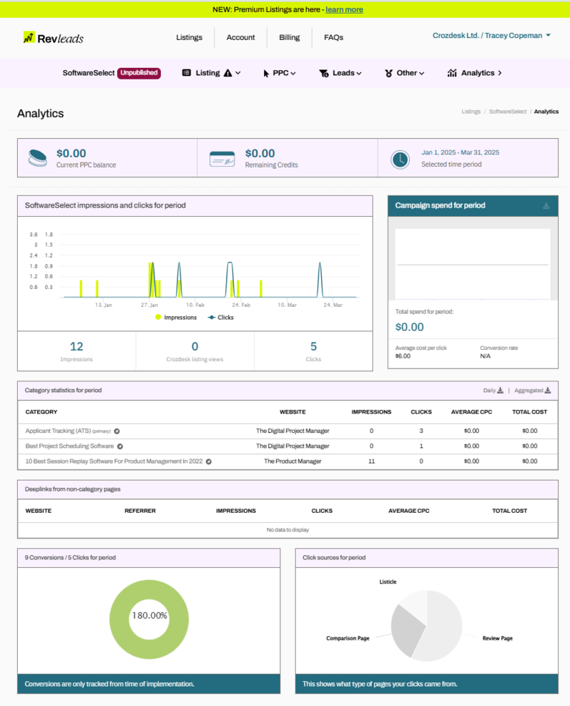Open the Crozdesk Ltd. / Tracey Copeman account dropdown
This screenshot has width=570, height=706.
coord(491,36)
